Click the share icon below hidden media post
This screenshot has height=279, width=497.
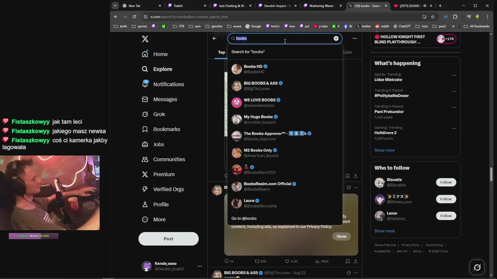pos(355,262)
